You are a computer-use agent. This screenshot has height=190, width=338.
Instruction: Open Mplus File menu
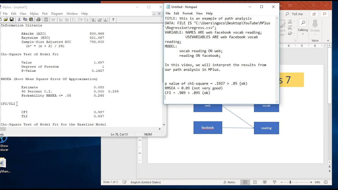5,14
